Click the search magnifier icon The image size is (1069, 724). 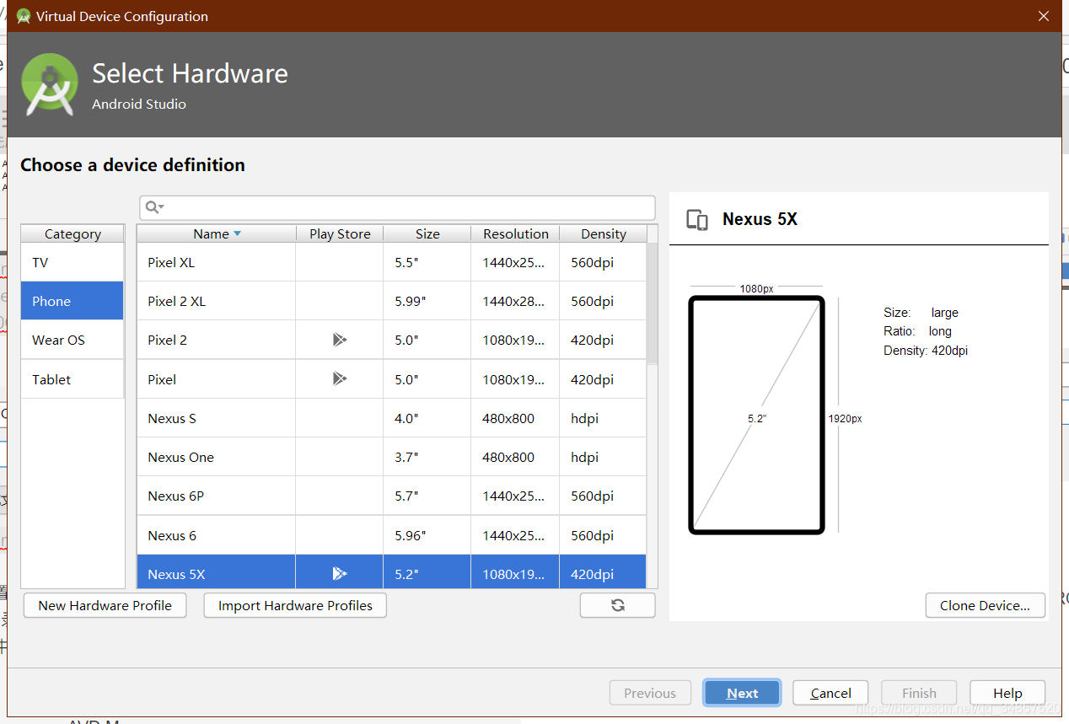tap(153, 207)
